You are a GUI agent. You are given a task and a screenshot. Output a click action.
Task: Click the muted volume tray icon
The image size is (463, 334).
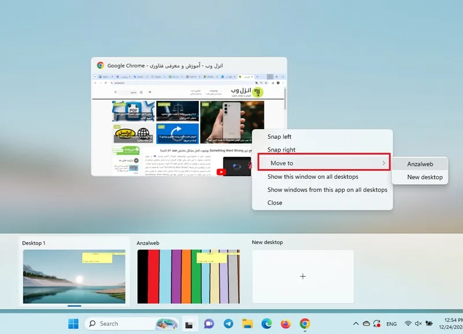click(418, 324)
